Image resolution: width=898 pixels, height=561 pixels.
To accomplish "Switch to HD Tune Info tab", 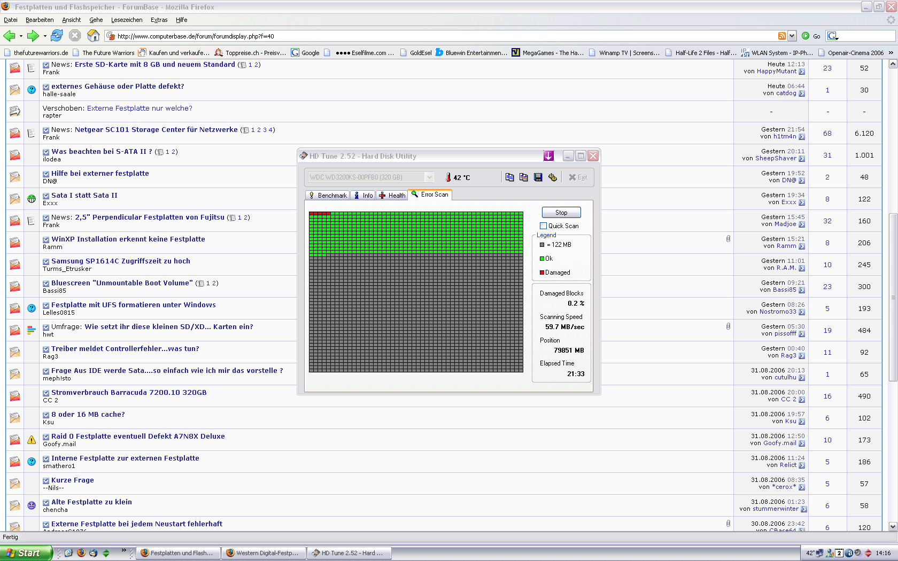I will coord(363,196).
